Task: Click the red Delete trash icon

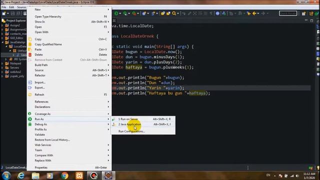Action: pyautogui.click(x=30, y=54)
